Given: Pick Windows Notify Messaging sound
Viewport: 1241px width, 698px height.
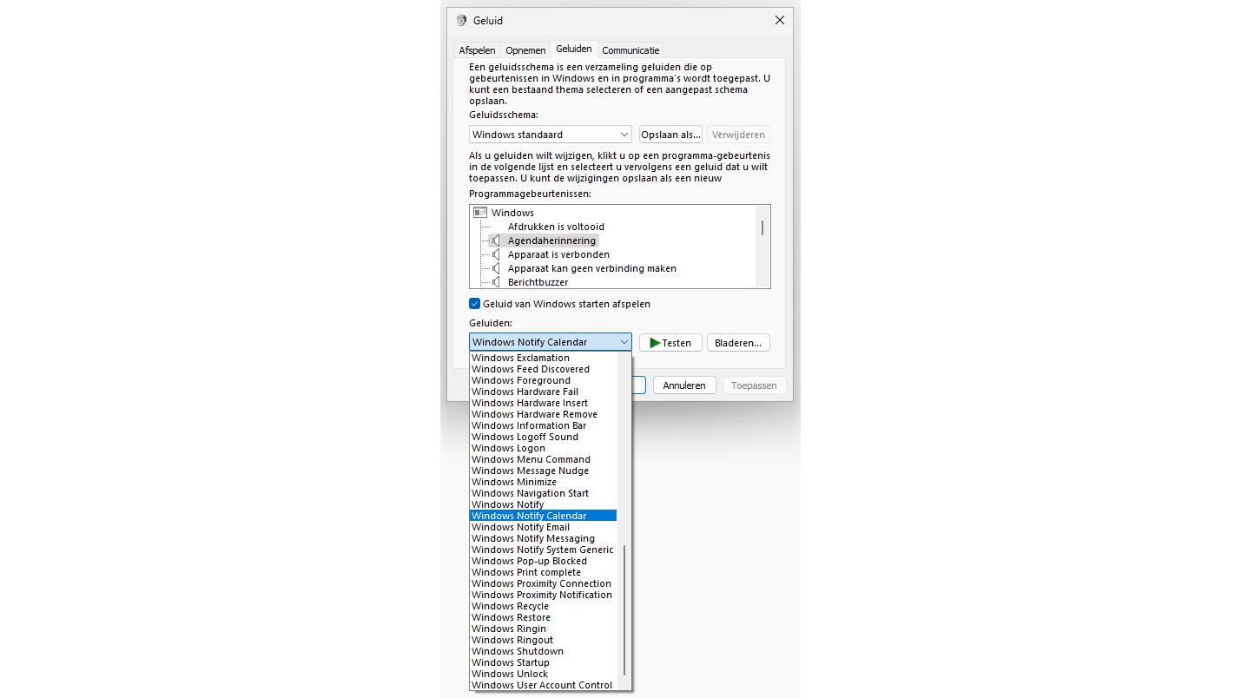Looking at the screenshot, I should (544, 538).
